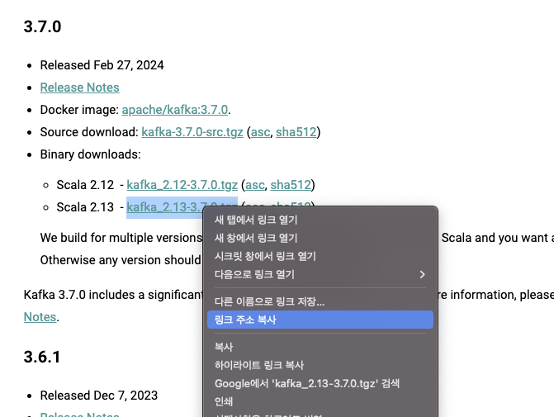Open the apache/kafka:3.7.0 Docker image link
The image size is (554, 417).
click(175, 110)
